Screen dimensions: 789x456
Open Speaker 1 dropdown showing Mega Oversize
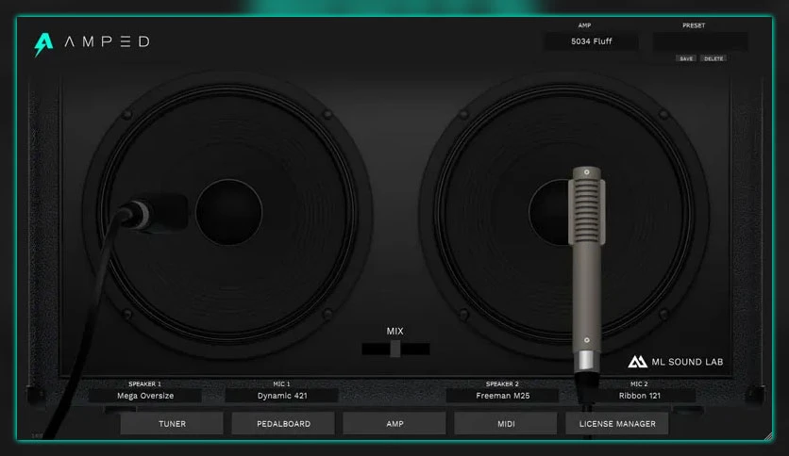145,396
